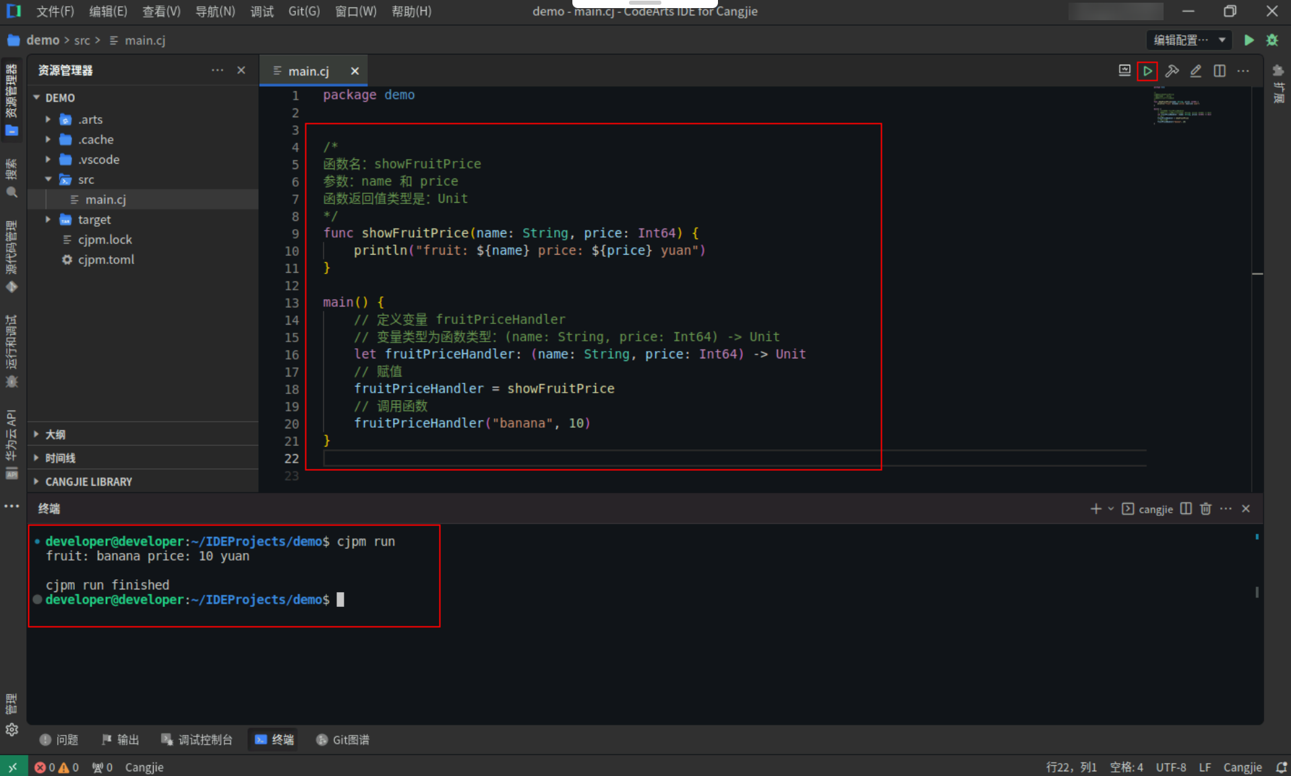Expand the .vscode folder
1291x776 pixels.
48,160
